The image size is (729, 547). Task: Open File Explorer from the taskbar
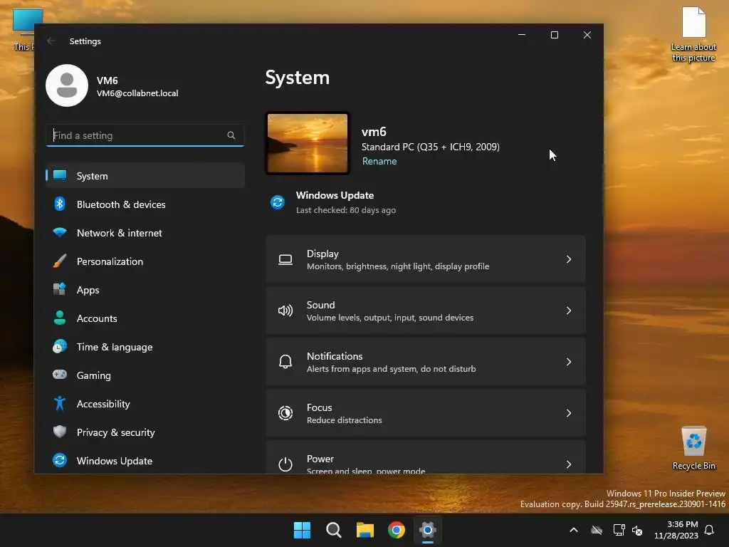365,530
